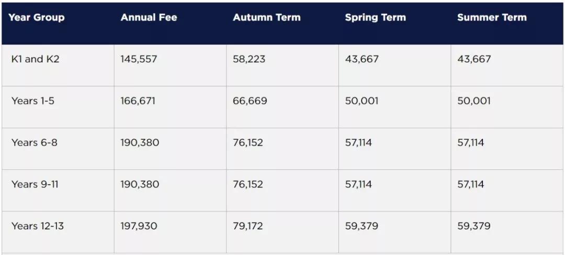
Task: Click the Spring Term column header
Action: point(375,17)
